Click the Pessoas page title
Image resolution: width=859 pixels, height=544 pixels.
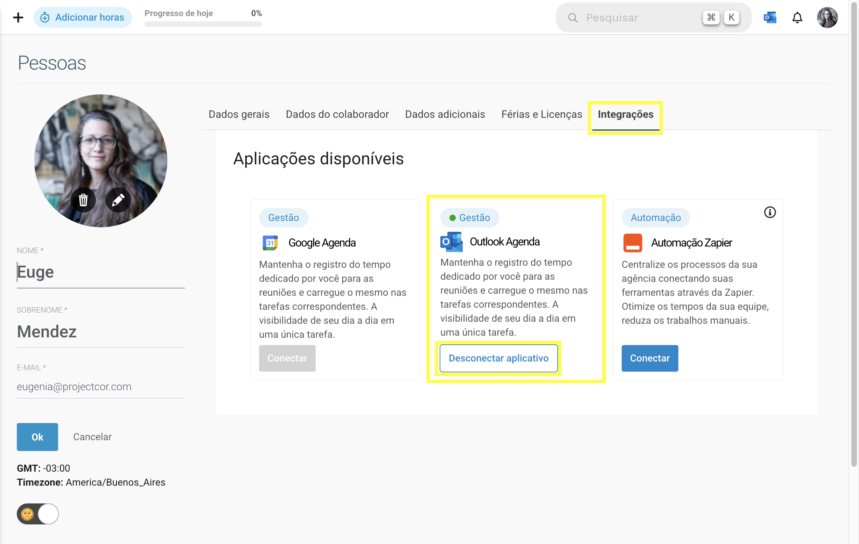(x=52, y=63)
